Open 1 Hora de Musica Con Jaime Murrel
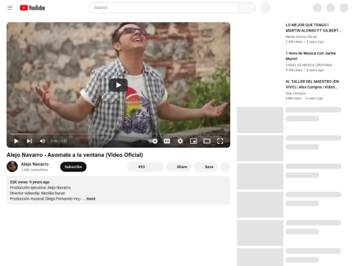Viewport: 355px width, 266px height. [x=310, y=56]
